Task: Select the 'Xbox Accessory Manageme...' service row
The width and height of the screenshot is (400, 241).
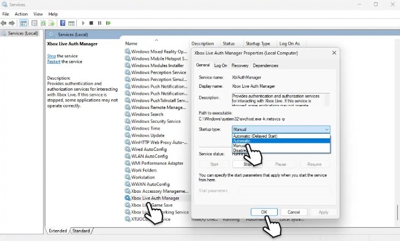Action: (x=156, y=191)
